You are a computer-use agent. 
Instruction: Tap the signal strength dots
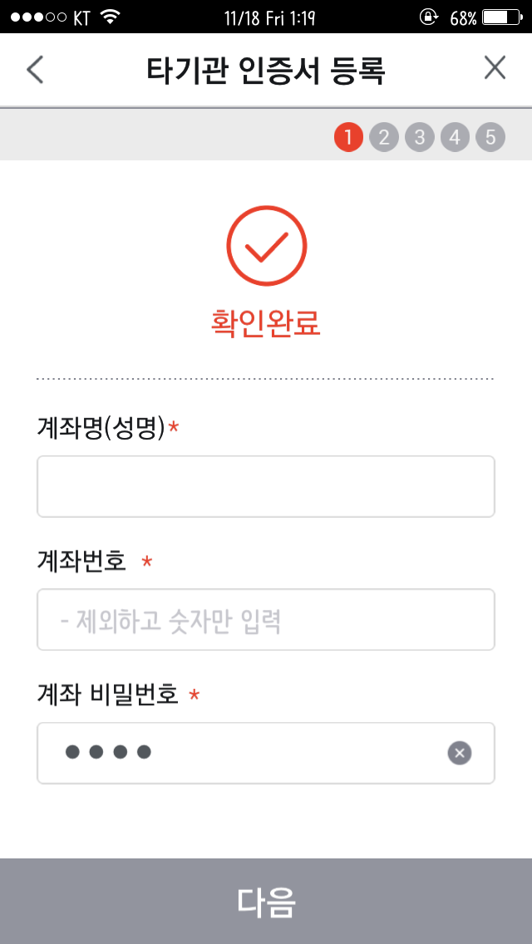tap(37, 17)
